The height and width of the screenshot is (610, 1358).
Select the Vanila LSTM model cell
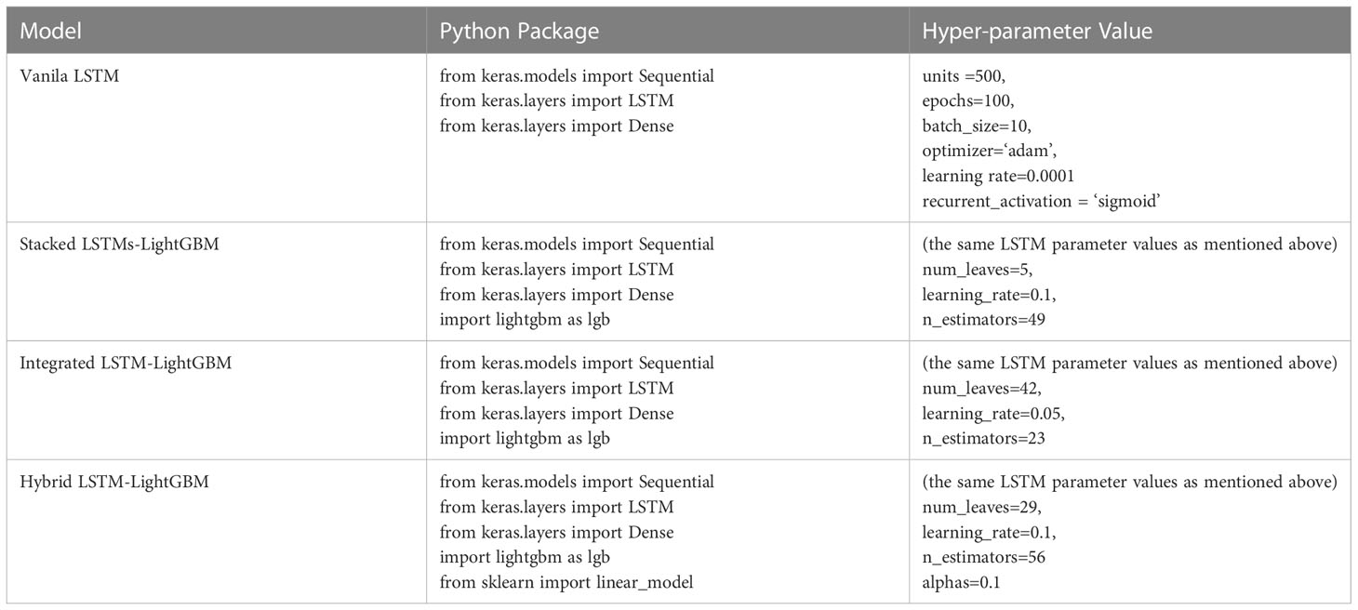click(x=70, y=75)
